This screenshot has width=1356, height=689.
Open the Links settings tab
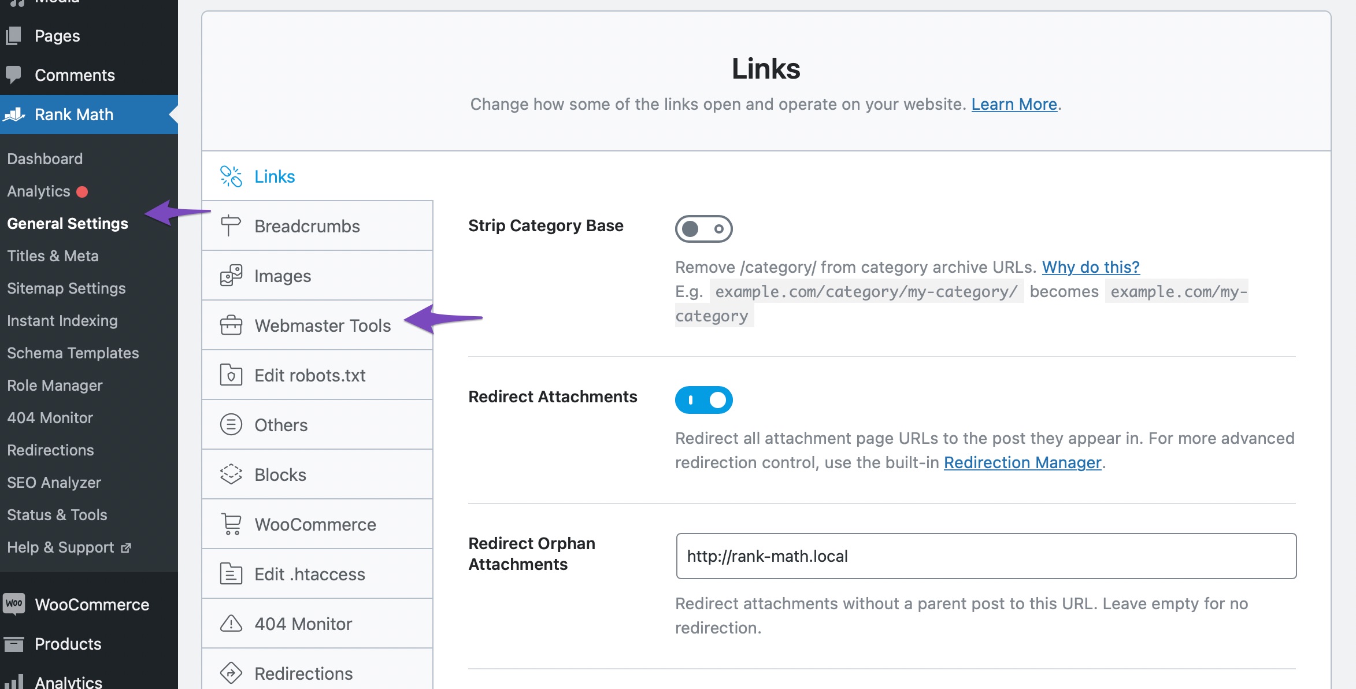[317, 176]
